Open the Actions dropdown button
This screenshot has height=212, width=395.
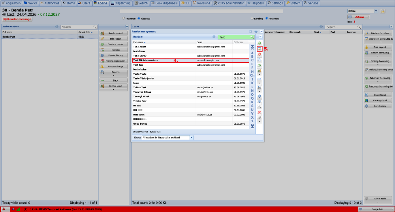359,17
